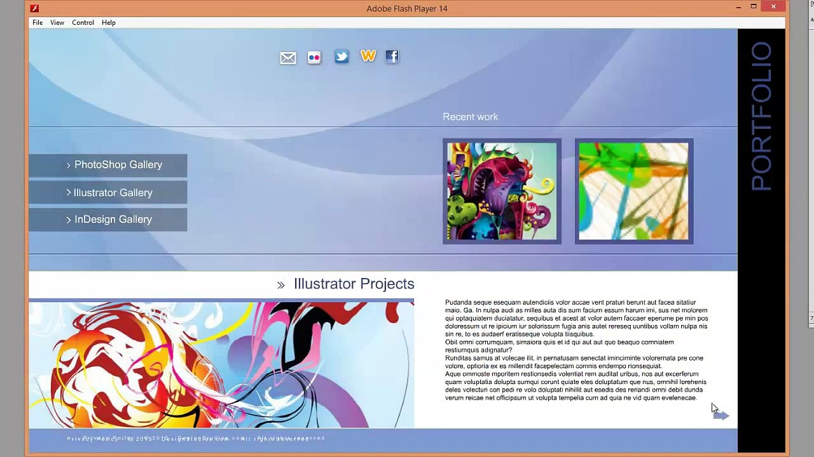Click the paragraph starting 'Obit omni corrumquam'
Viewport: 814px width, 457px height.
coord(560,346)
